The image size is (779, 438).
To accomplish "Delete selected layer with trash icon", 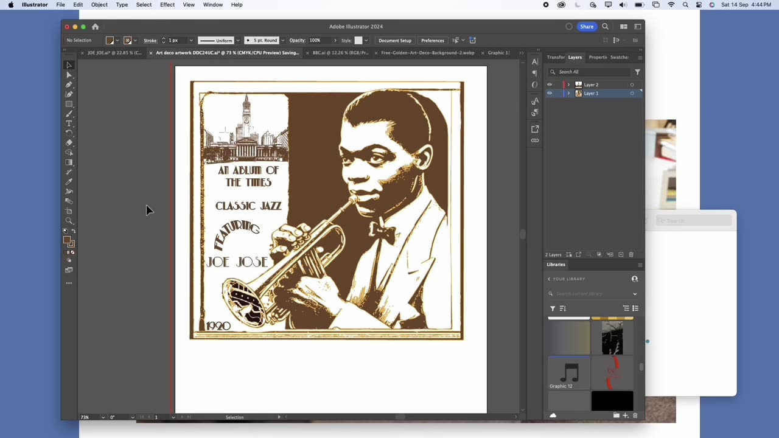I will pos(631,254).
